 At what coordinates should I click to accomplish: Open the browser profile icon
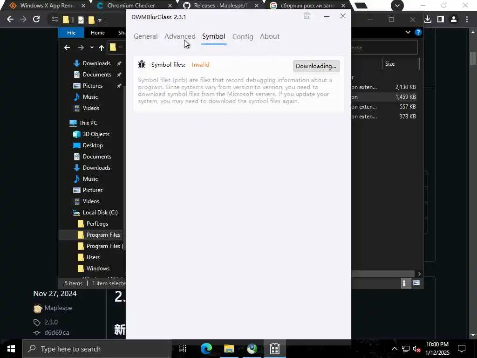pos(454,19)
